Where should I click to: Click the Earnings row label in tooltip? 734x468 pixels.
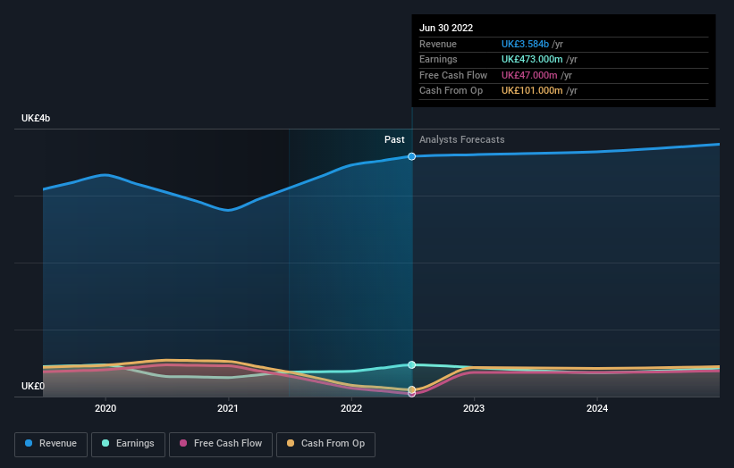click(x=438, y=59)
